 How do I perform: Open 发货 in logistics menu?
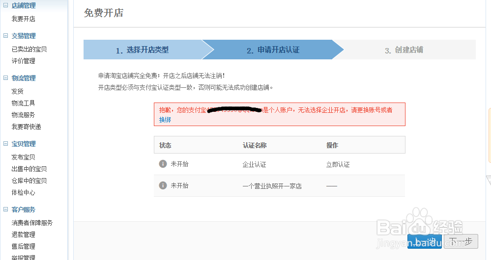[18, 91]
